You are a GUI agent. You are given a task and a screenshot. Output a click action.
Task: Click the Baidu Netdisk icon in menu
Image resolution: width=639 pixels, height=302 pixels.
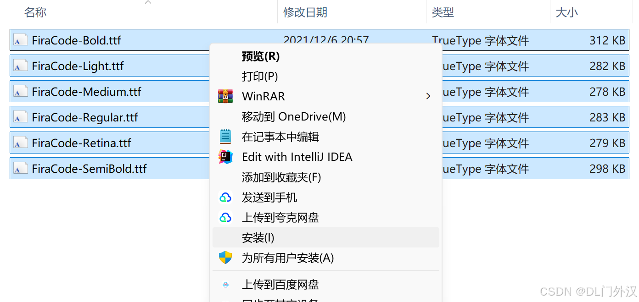(x=225, y=284)
